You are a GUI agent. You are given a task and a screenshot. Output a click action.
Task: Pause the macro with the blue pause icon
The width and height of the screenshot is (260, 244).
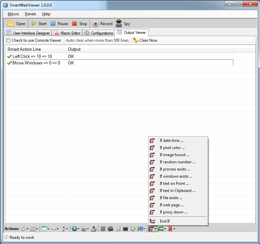point(53,23)
